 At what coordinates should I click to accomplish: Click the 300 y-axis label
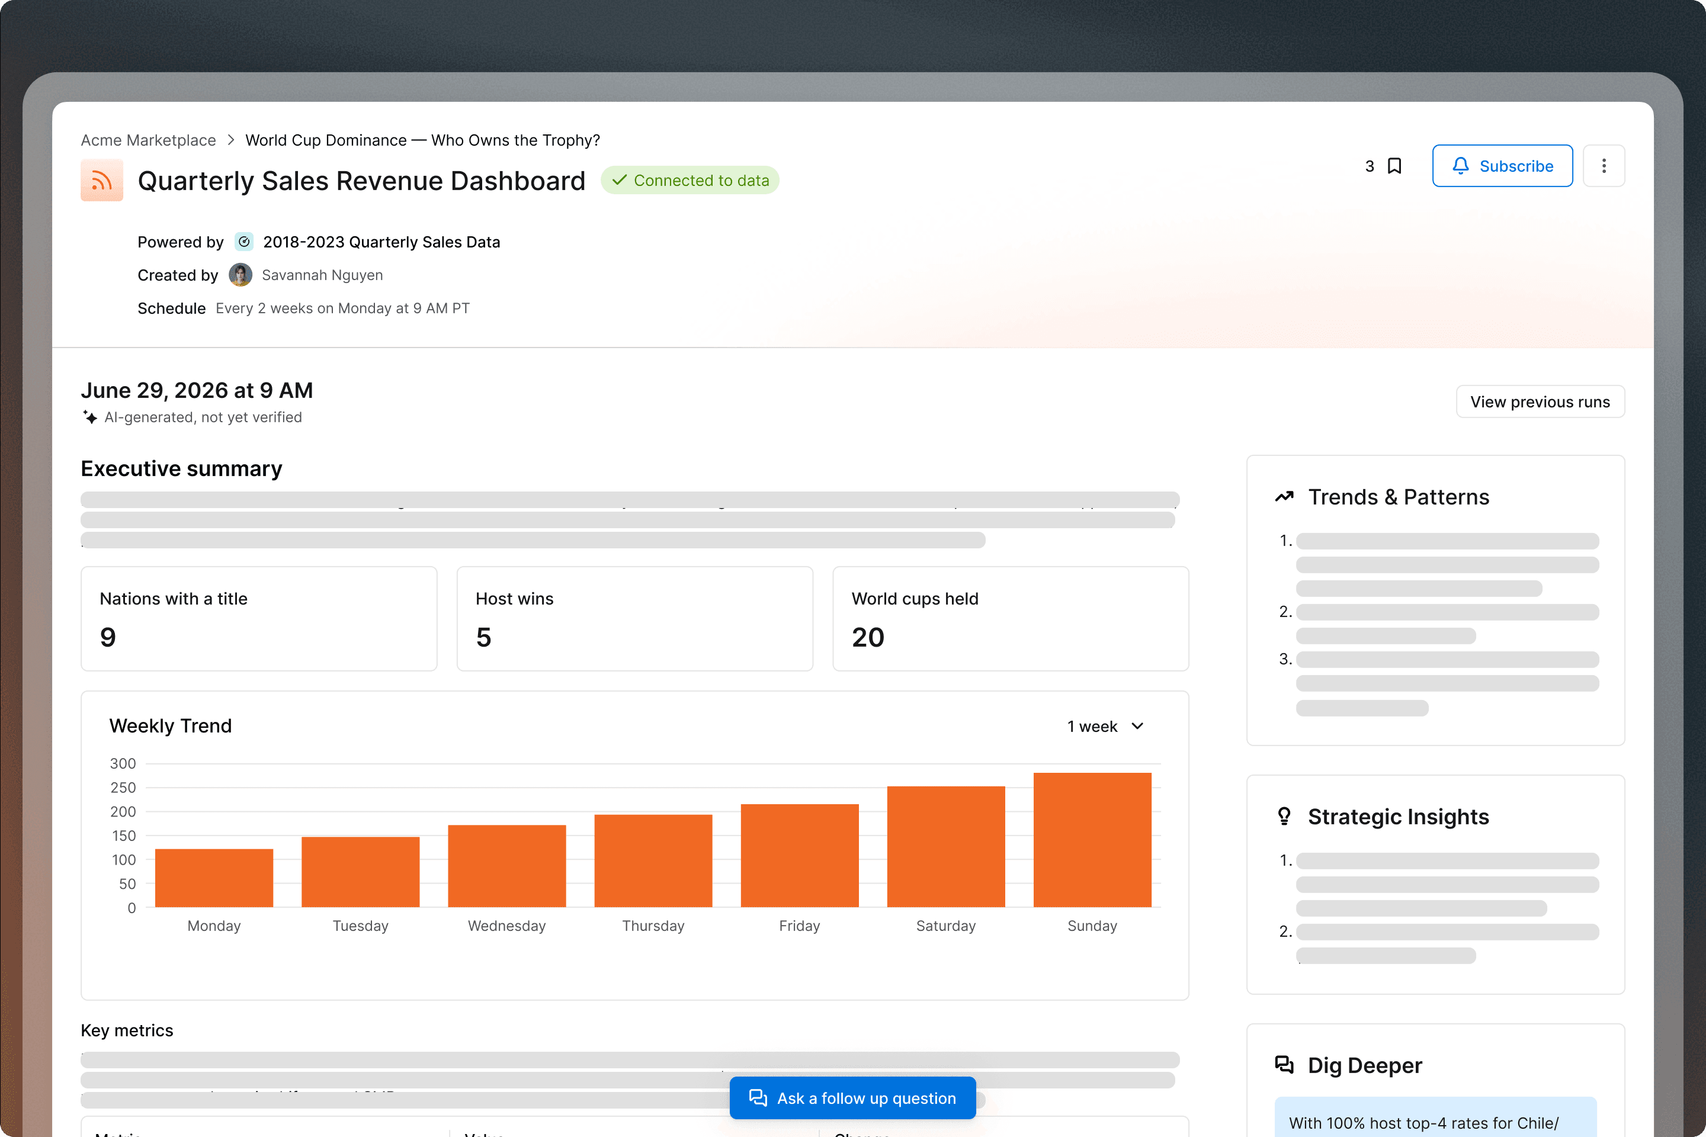click(123, 763)
